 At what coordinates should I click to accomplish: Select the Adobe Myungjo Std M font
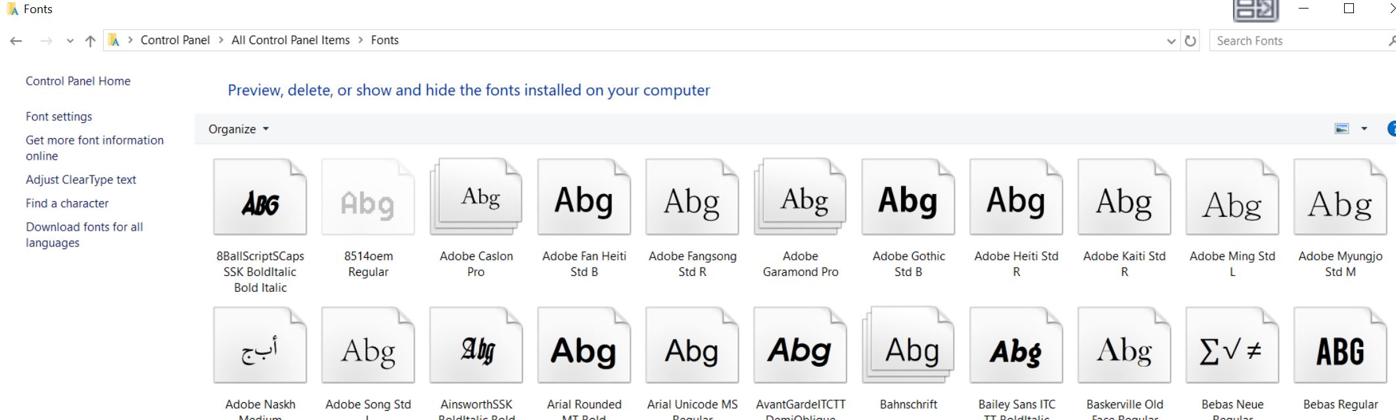[1340, 197]
